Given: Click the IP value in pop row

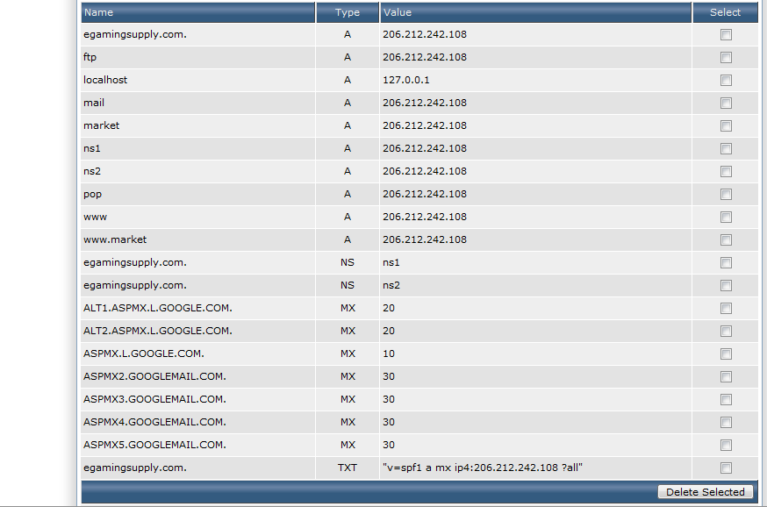Looking at the screenshot, I should (x=425, y=194).
